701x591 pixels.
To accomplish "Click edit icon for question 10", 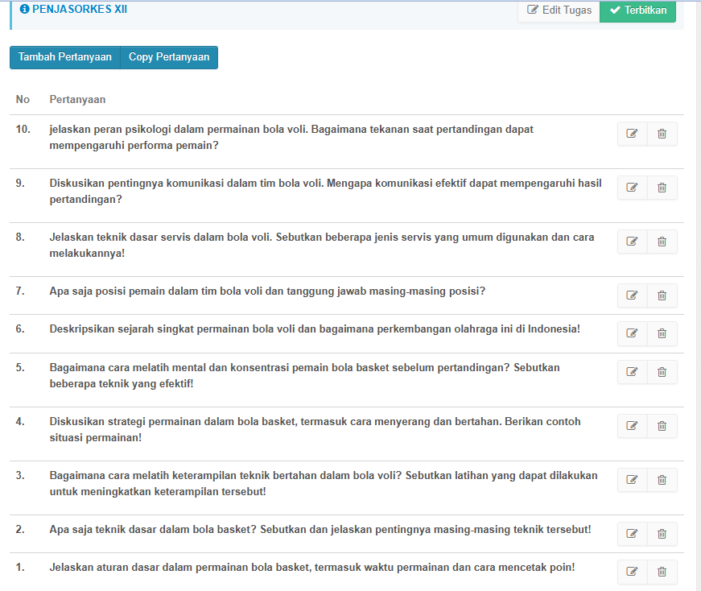I will (x=632, y=134).
